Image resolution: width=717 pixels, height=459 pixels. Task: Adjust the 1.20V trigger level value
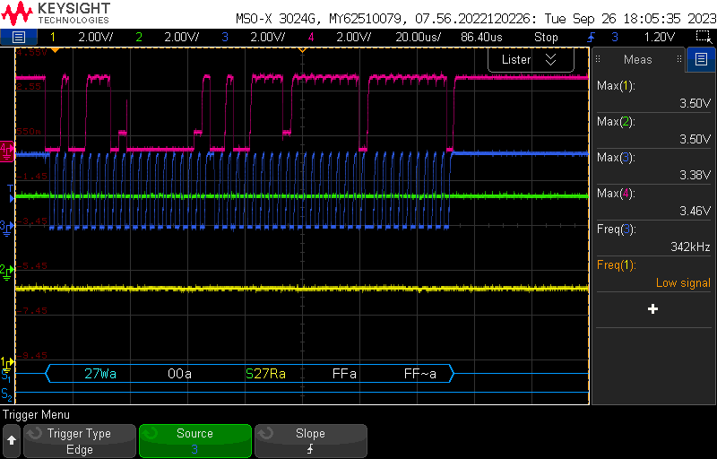tap(660, 37)
